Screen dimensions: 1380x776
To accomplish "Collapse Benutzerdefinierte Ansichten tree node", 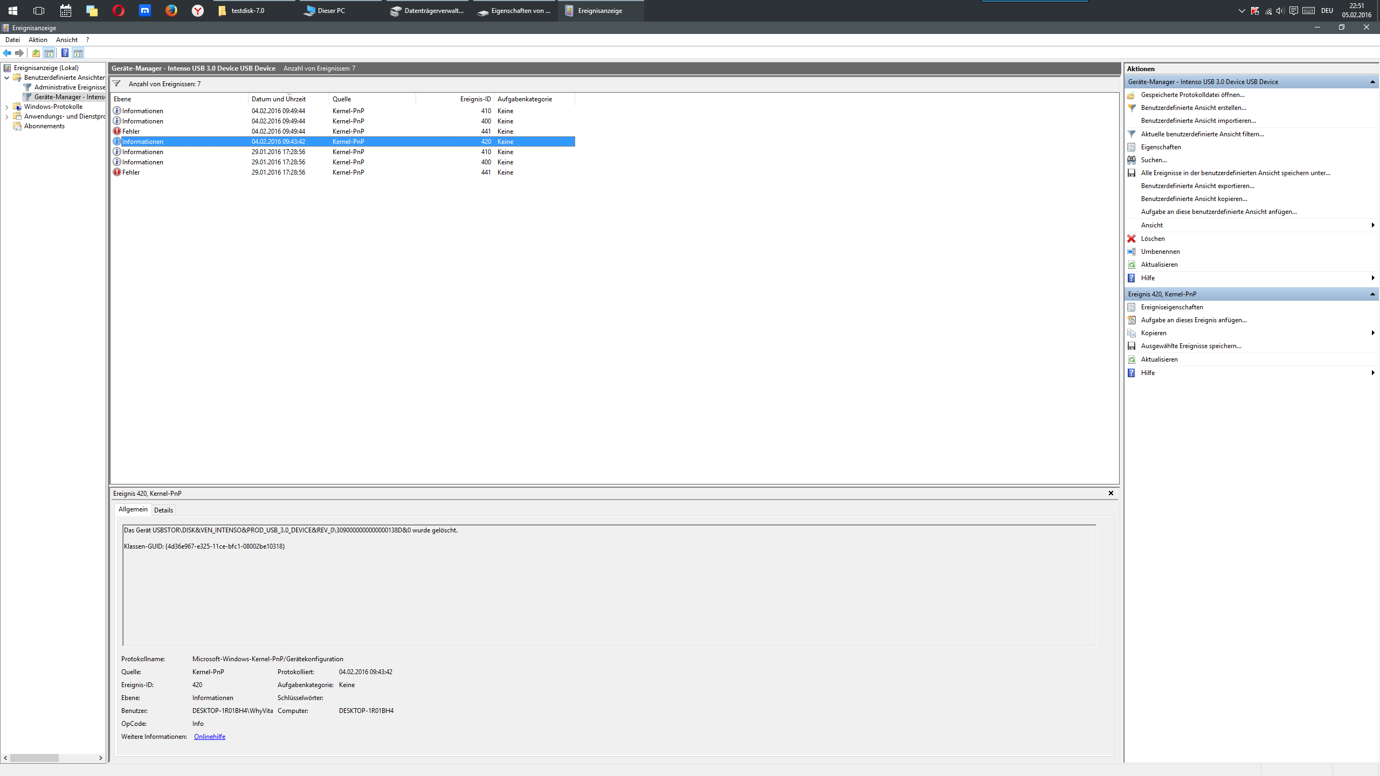I will click(x=6, y=78).
